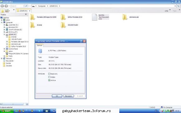Click the Folders toolbar icon
Image resolution: width=181 pixels, height=113 pixels.
2,11
